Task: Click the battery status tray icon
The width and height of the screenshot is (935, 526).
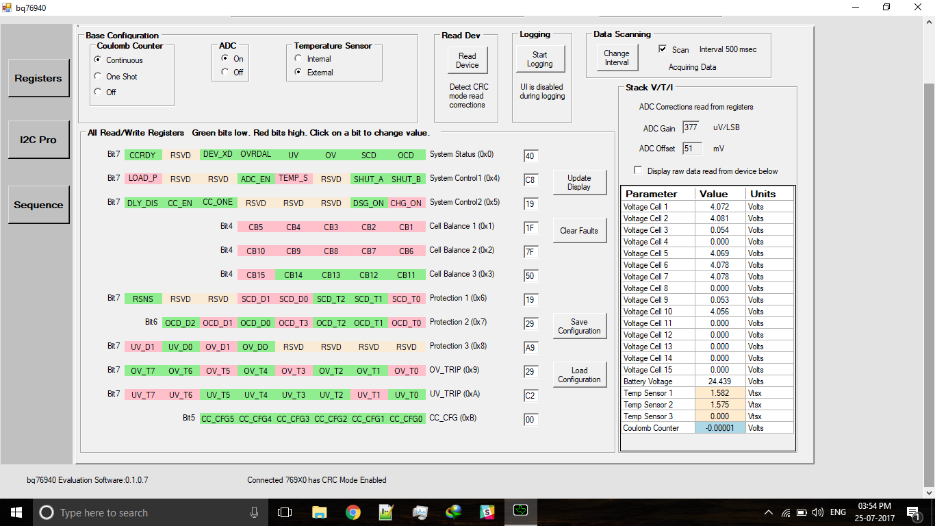Action: 802,512
